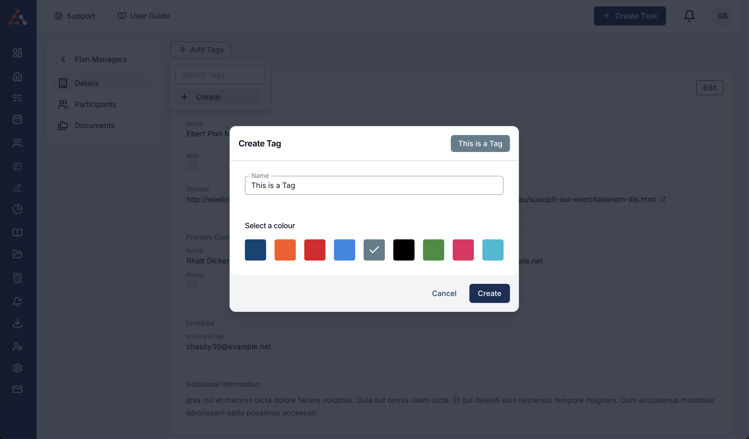This screenshot has width=749, height=439.
Task: Choose the orange colour swatch
Action: point(285,250)
